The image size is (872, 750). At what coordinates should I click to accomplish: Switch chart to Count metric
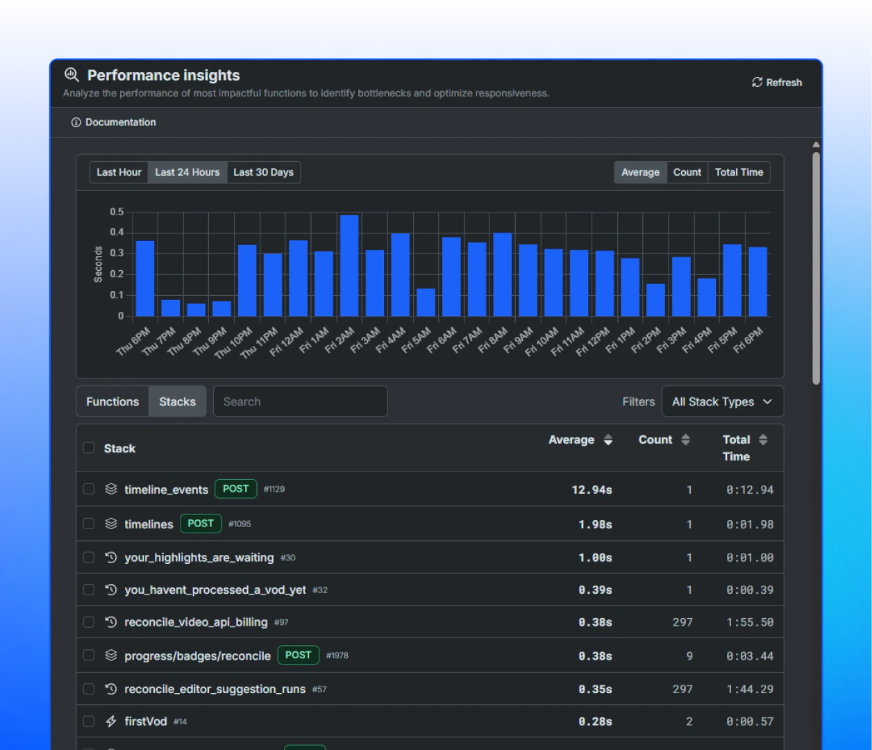(x=687, y=172)
